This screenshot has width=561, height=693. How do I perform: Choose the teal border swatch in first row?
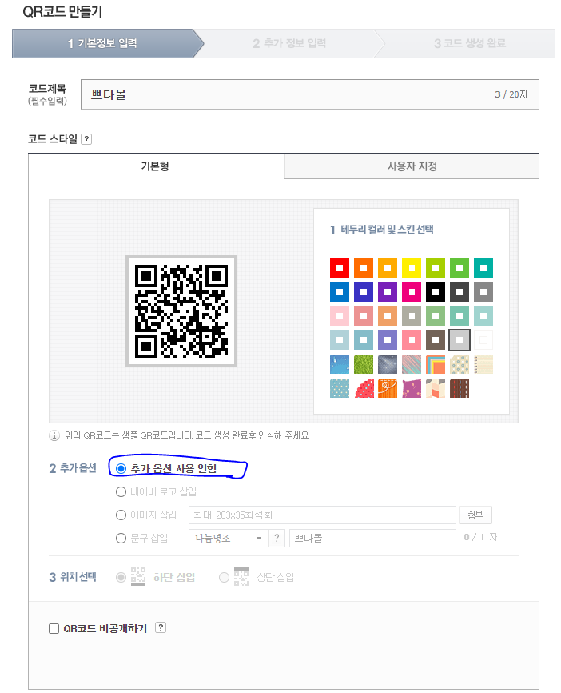coord(483,268)
